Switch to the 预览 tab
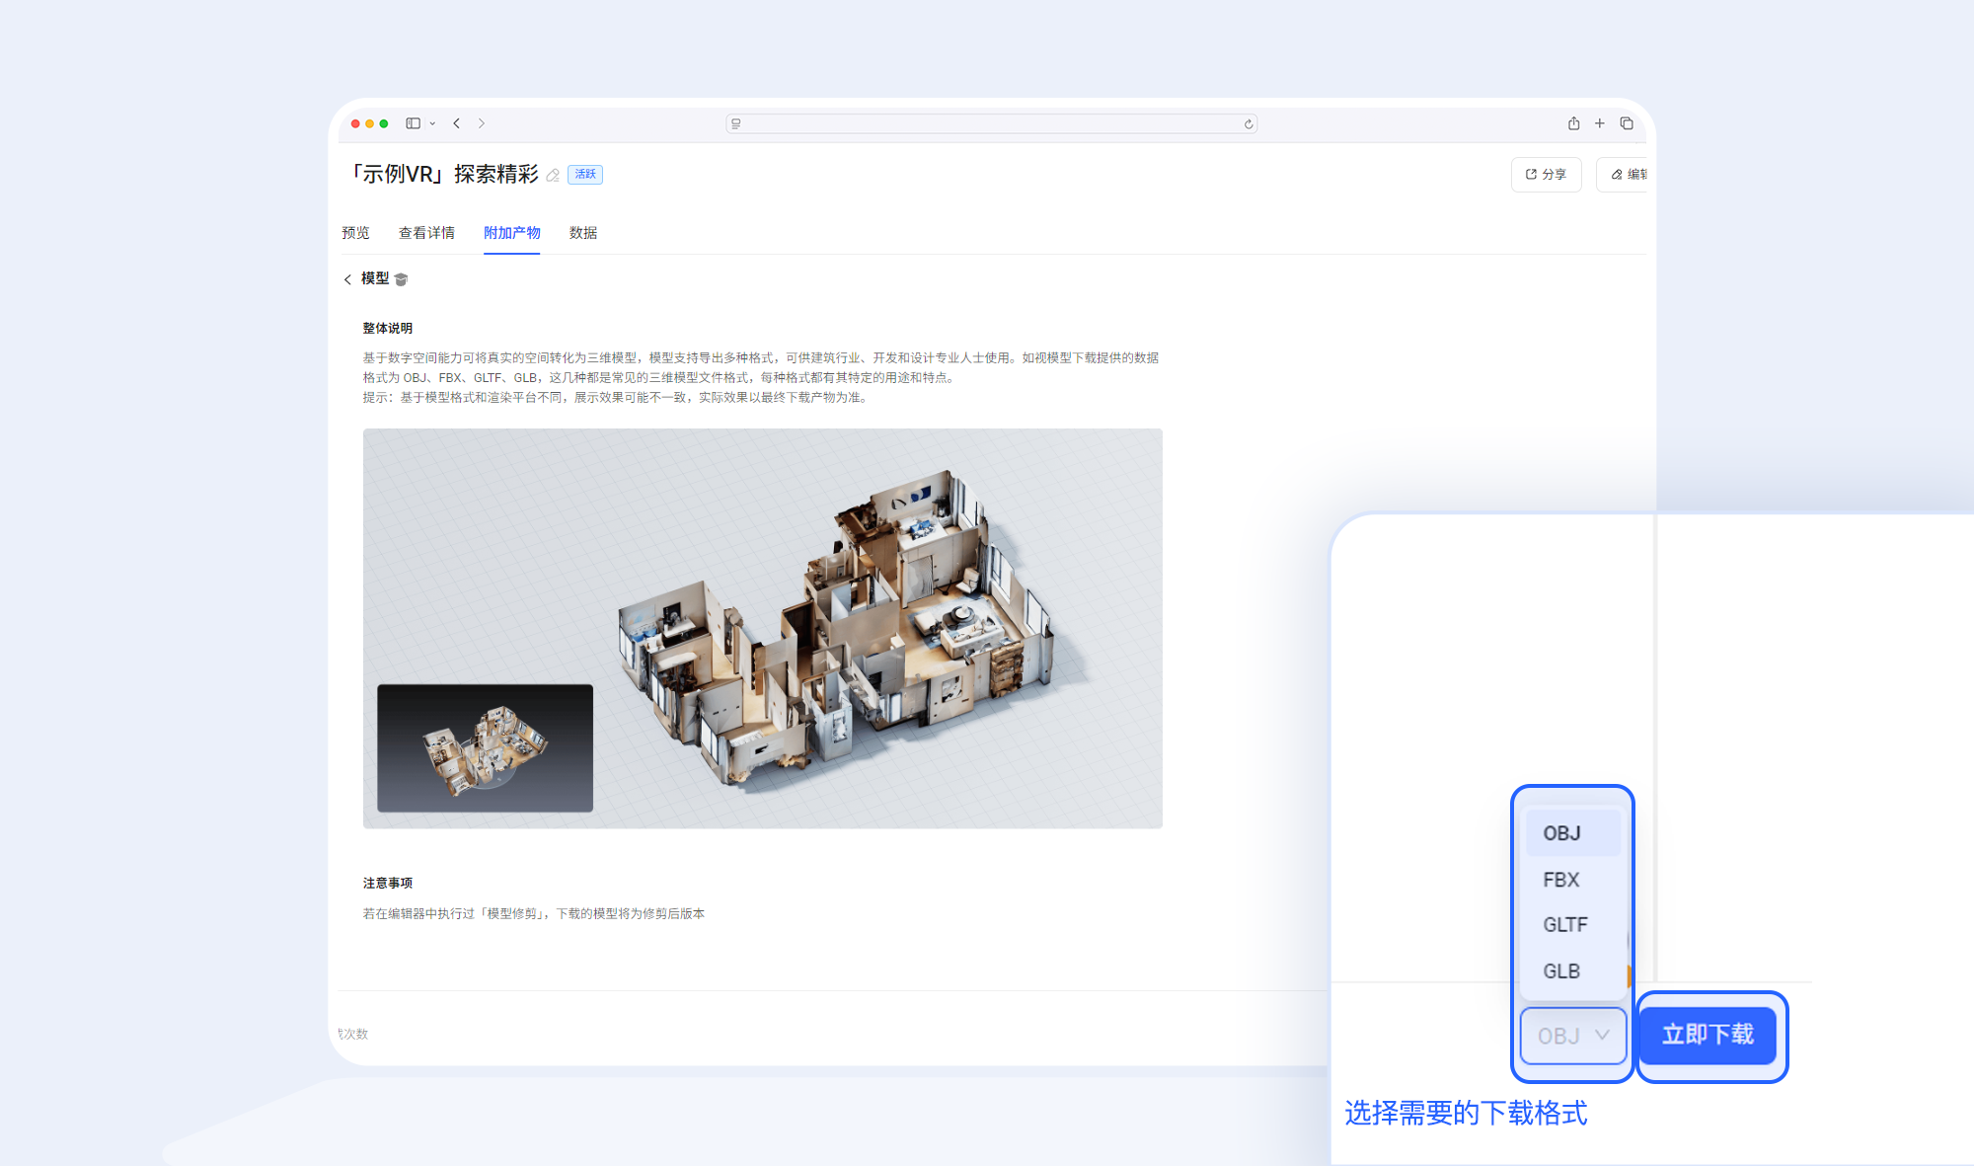Screen dimensions: 1974x1166 (x=355, y=233)
